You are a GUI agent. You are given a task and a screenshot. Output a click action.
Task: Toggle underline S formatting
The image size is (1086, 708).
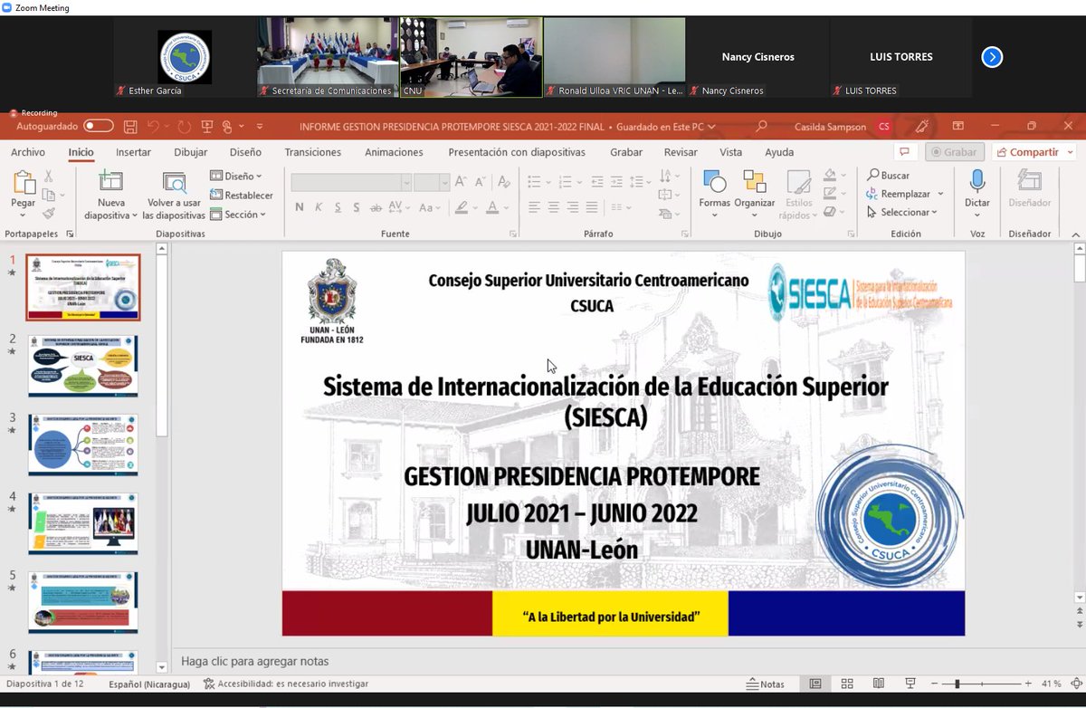[x=338, y=207]
